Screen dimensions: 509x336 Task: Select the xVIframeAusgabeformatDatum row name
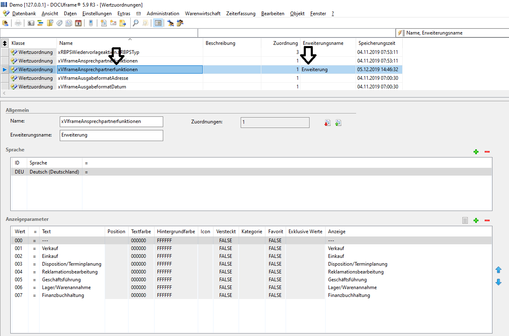pyautogui.click(x=92, y=87)
